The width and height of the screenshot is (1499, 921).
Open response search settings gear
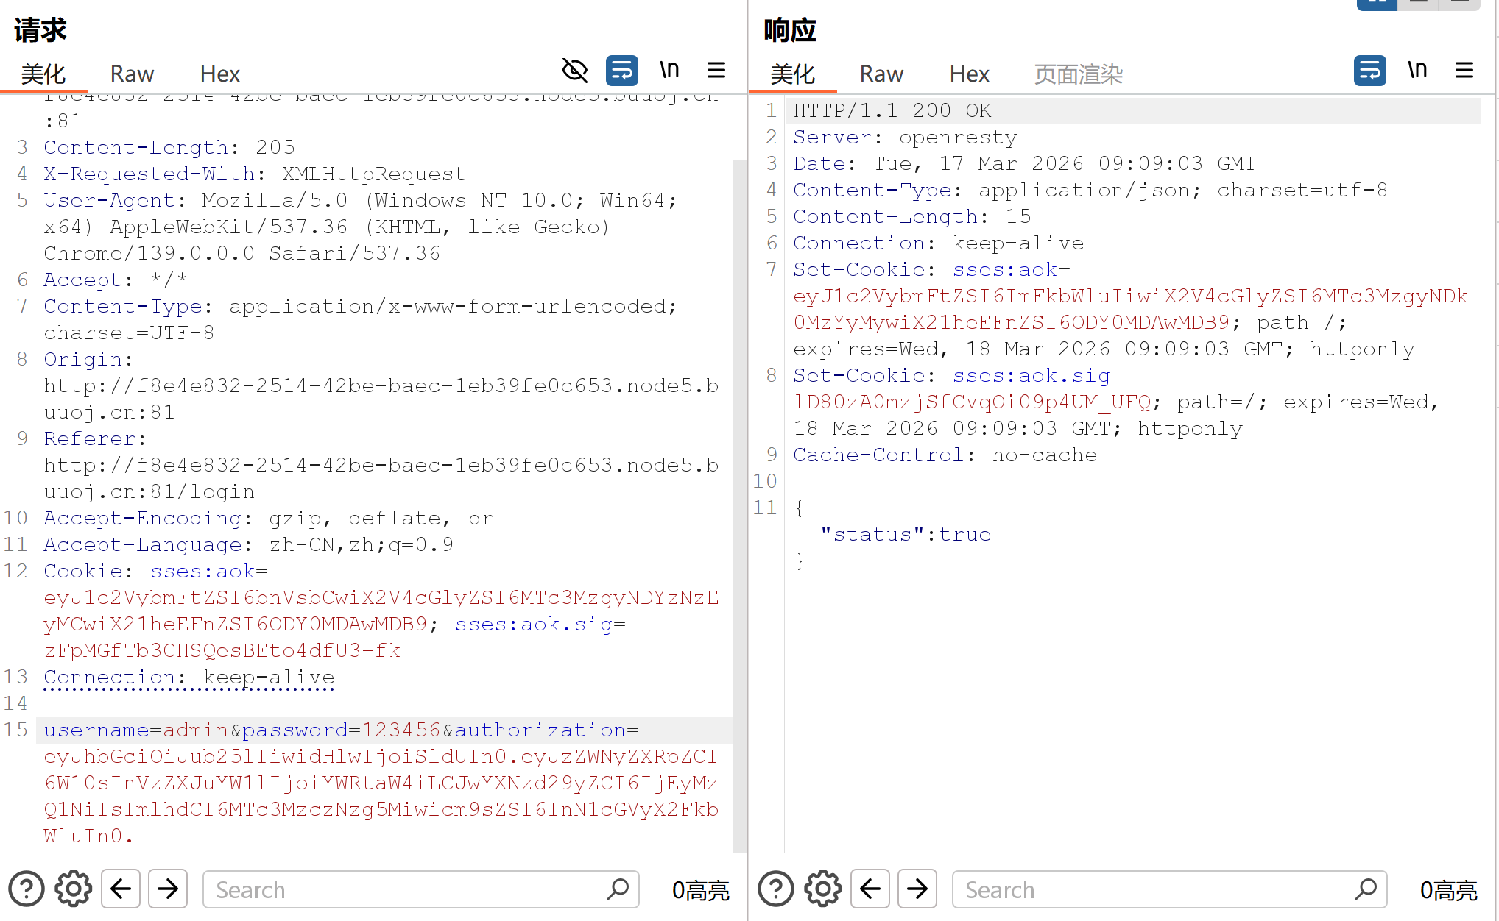click(x=823, y=889)
